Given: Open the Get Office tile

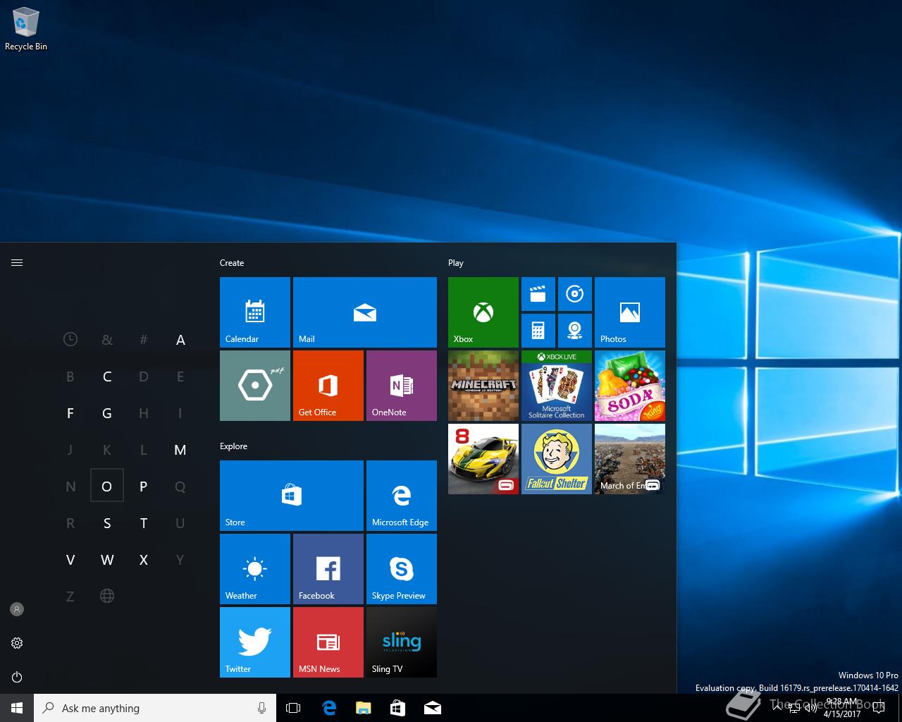Looking at the screenshot, I should point(328,386).
